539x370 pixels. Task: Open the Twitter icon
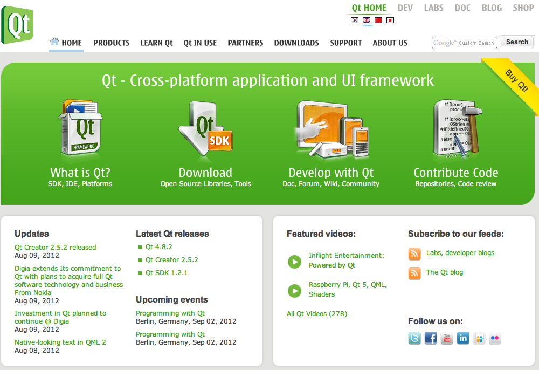click(x=414, y=338)
